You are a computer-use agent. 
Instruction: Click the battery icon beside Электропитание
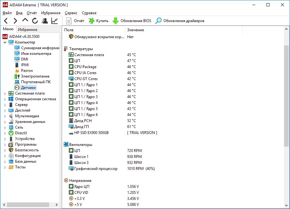(17, 76)
